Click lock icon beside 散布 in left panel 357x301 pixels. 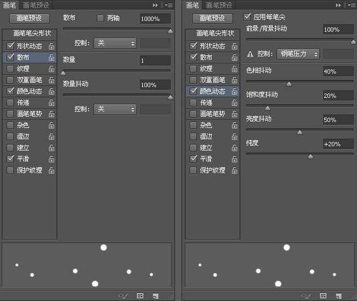52,58
